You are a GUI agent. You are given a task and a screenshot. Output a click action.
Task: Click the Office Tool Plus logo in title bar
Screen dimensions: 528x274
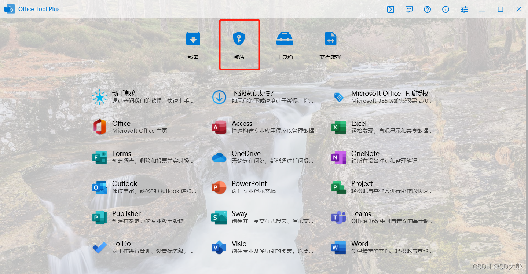pos(10,9)
